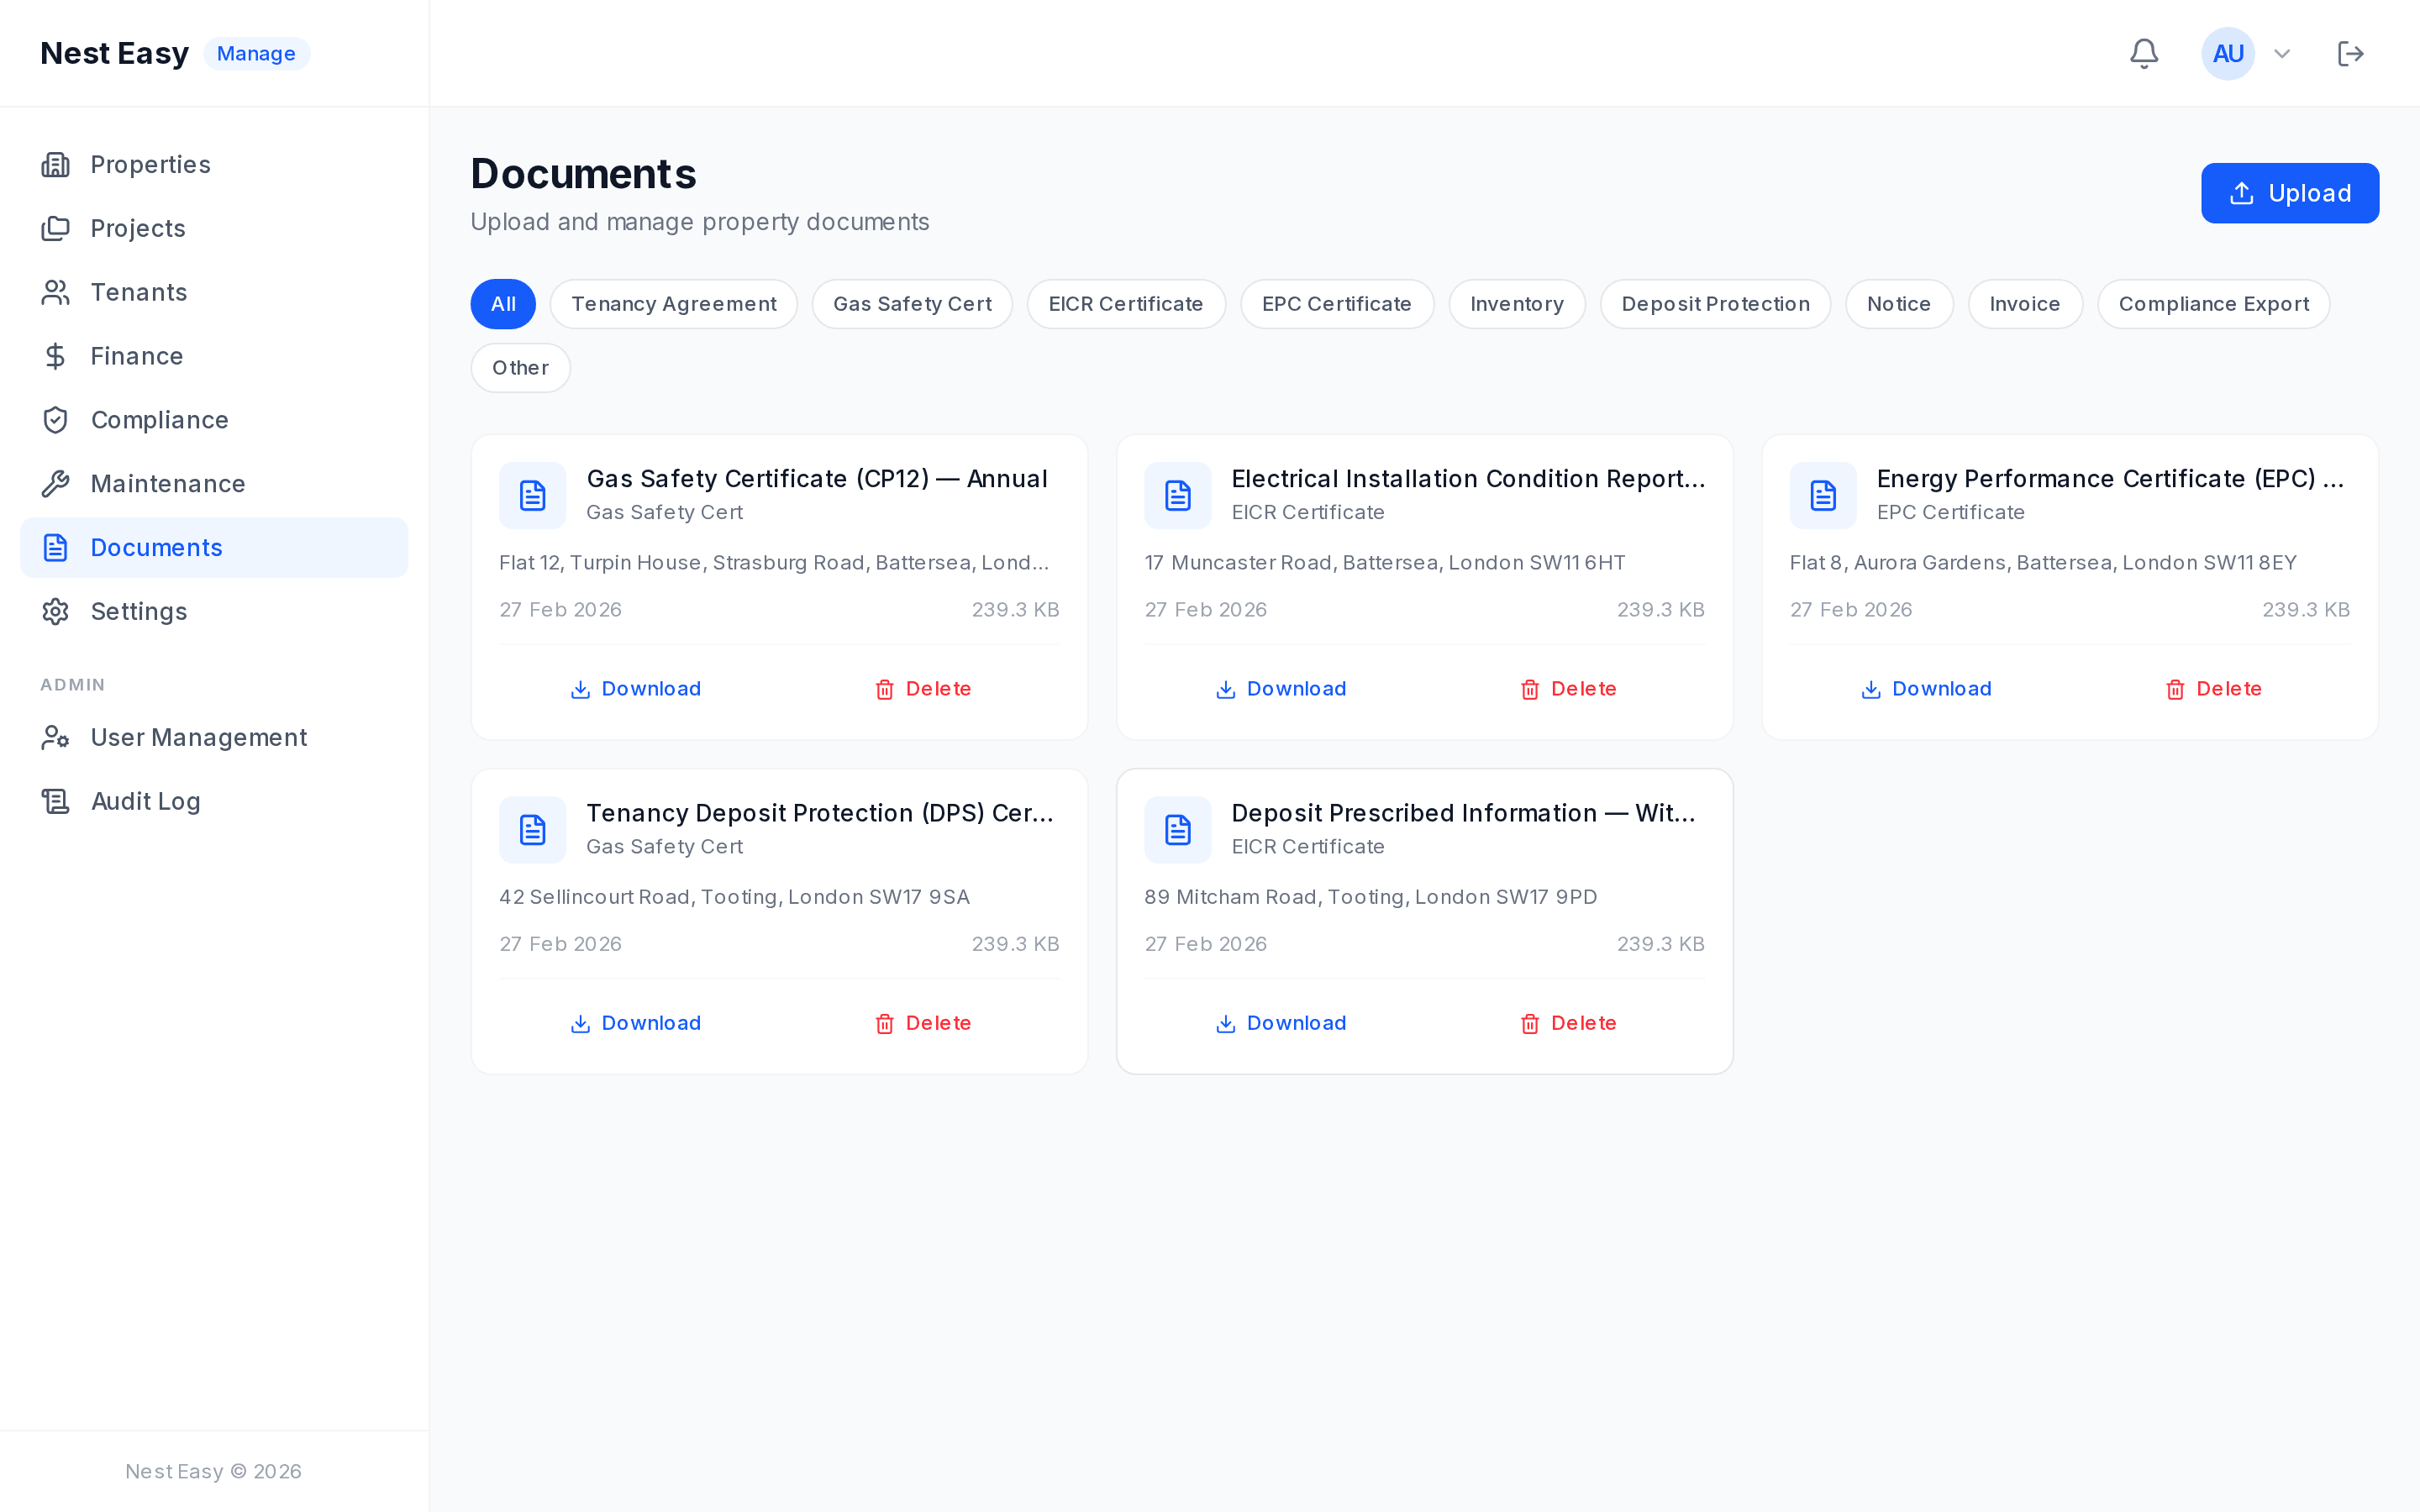The height and width of the screenshot is (1512, 2420).
Task: Select the Compliance shield icon
Action: tap(55, 419)
